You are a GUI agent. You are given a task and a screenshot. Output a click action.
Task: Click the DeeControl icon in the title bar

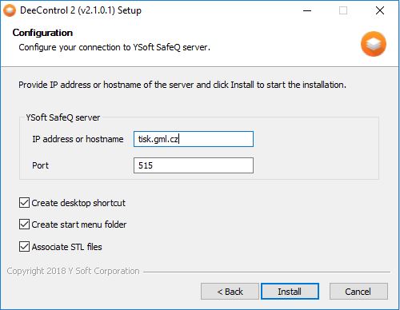(10, 10)
